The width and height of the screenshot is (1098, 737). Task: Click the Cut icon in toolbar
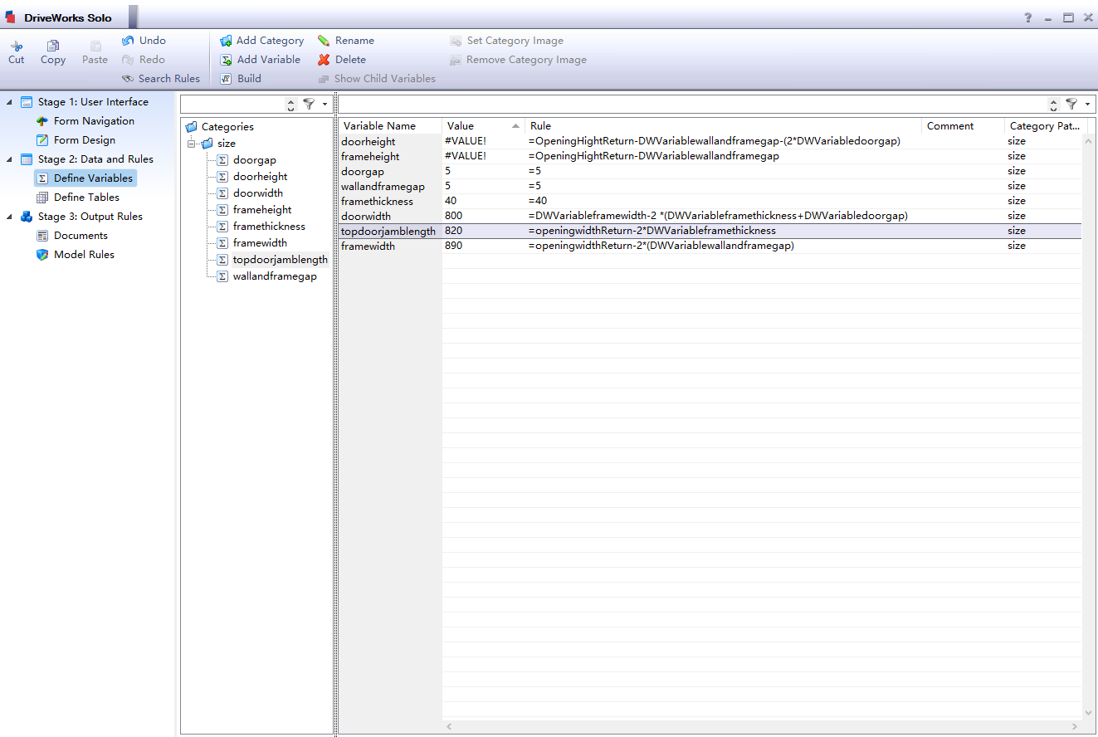[x=17, y=46]
